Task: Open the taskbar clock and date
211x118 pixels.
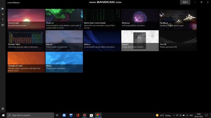Action: point(198,115)
